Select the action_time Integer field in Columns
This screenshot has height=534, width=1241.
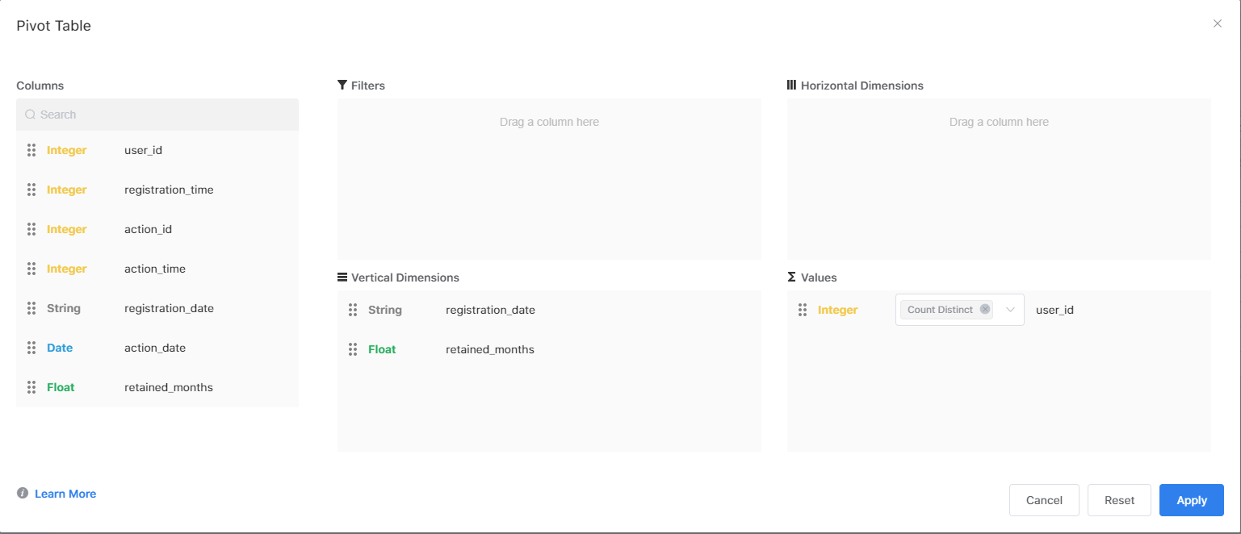tap(154, 268)
